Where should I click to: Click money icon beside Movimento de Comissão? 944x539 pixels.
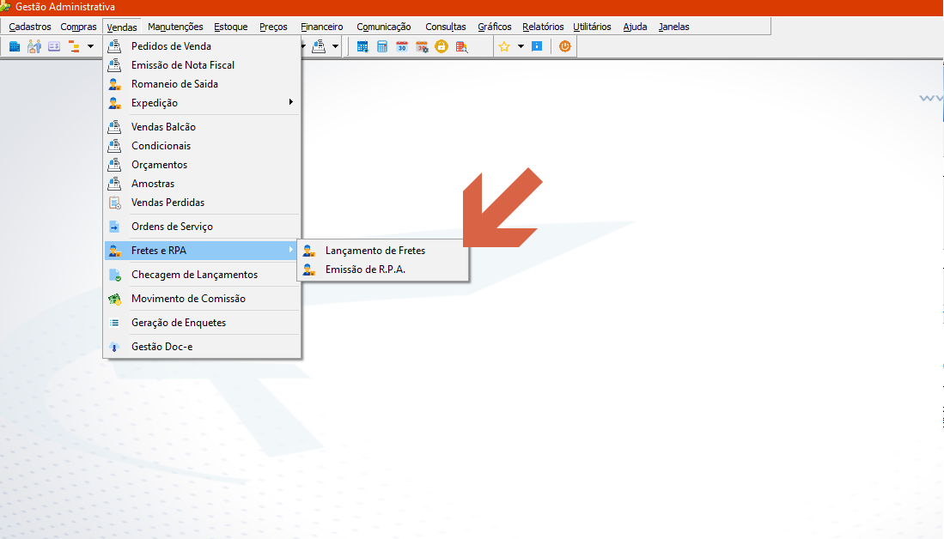point(114,299)
